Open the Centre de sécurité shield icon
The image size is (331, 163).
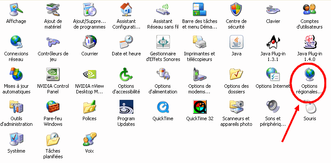(x=236, y=10)
